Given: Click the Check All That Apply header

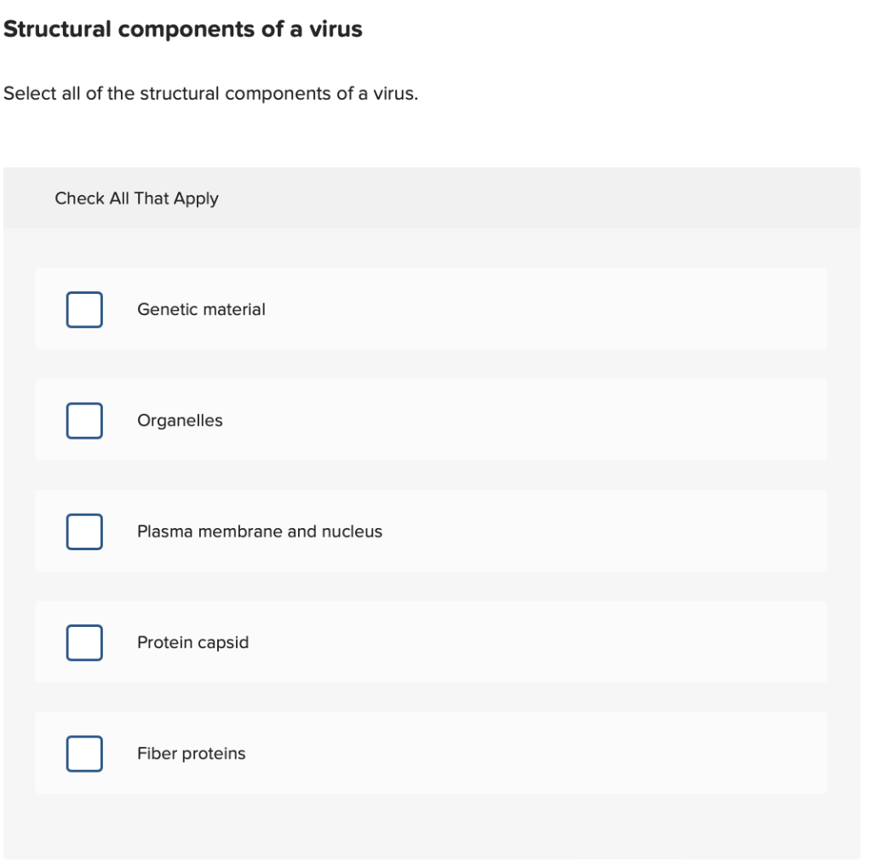Looking at the screenshot, I should tap(136, 198).
